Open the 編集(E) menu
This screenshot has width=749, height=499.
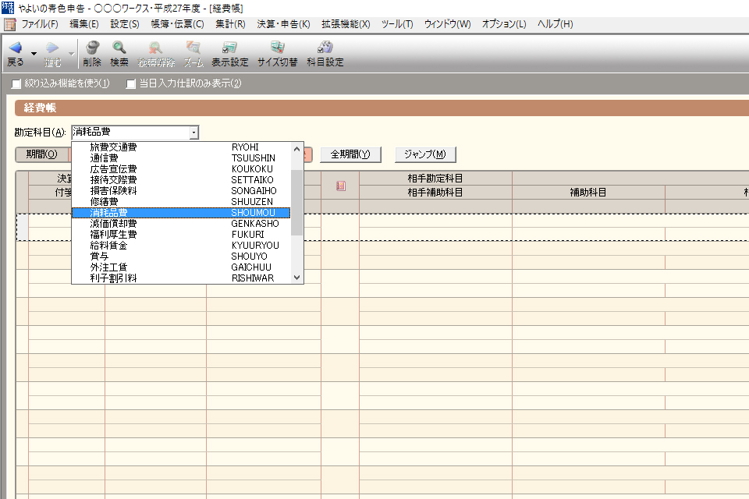(x=84, y=24)
